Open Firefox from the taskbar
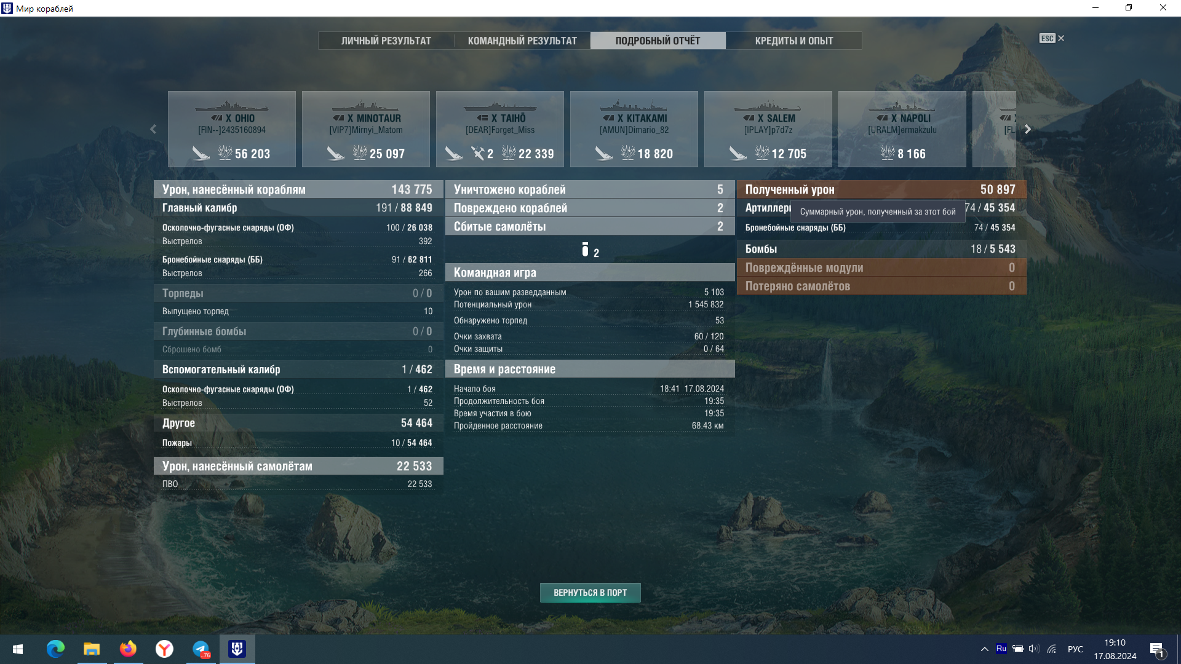Image resolution: width=1181 pixels, height=664 pixels. tap(128, 649)
